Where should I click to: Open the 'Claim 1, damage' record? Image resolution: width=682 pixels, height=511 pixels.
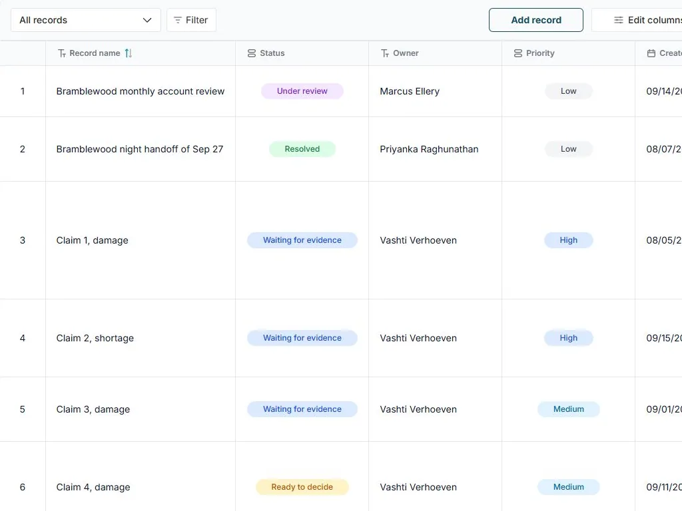point(92,240)
